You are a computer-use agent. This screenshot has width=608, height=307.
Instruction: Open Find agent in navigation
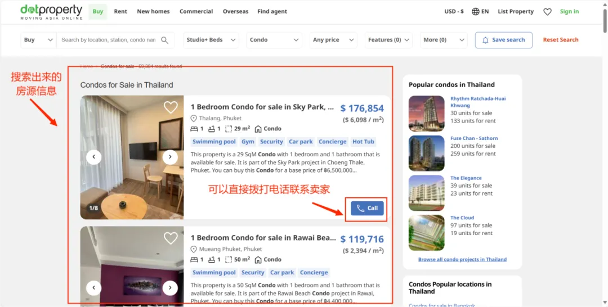[272, 12]
